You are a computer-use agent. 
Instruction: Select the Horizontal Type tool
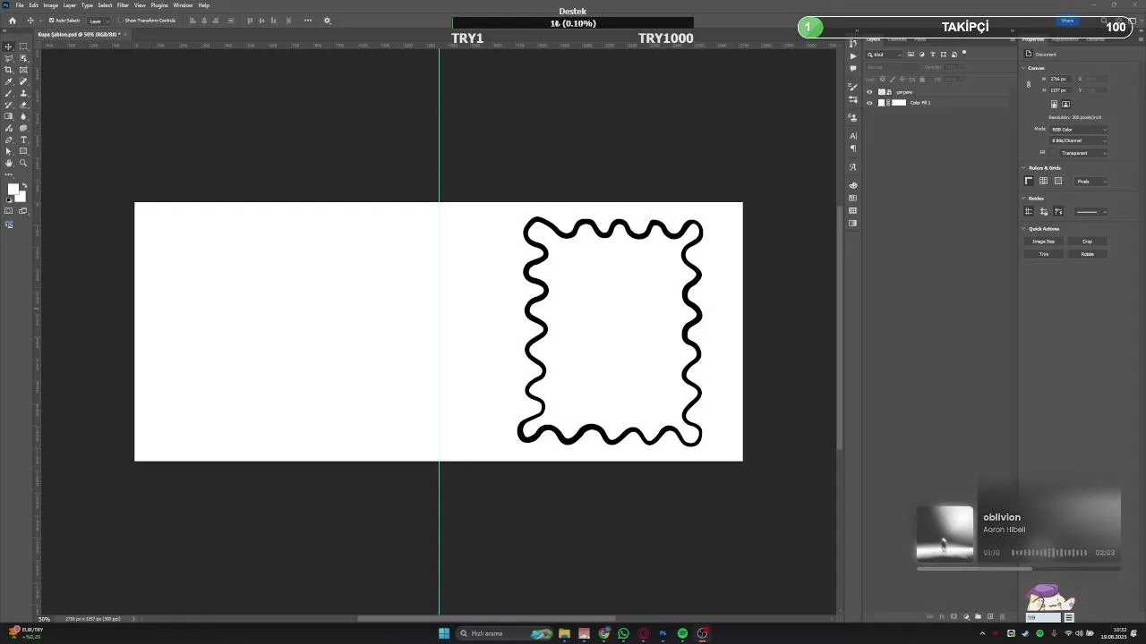click(23, 140)
